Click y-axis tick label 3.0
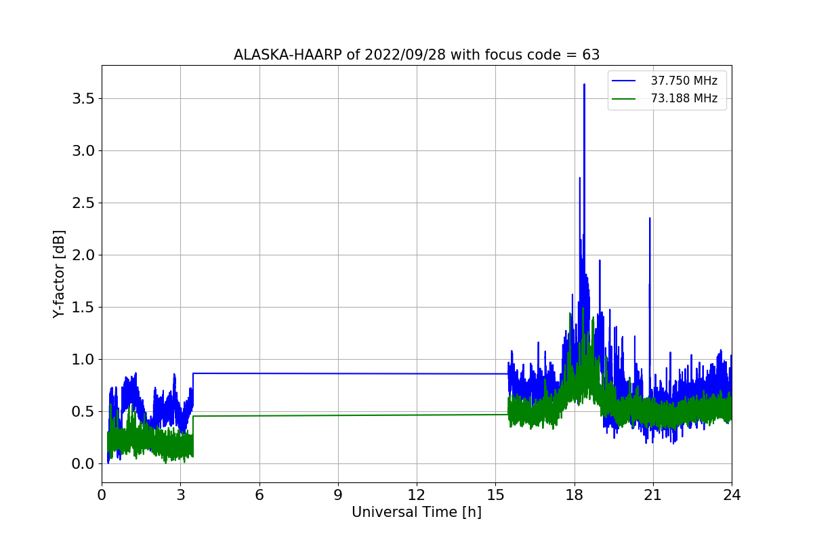Viewport: 813px width, 542px height. (x=84, y=151)
